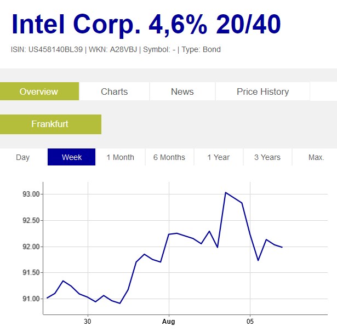
Task: Click the Aug label on the x-axis
Action: [169, 322]
